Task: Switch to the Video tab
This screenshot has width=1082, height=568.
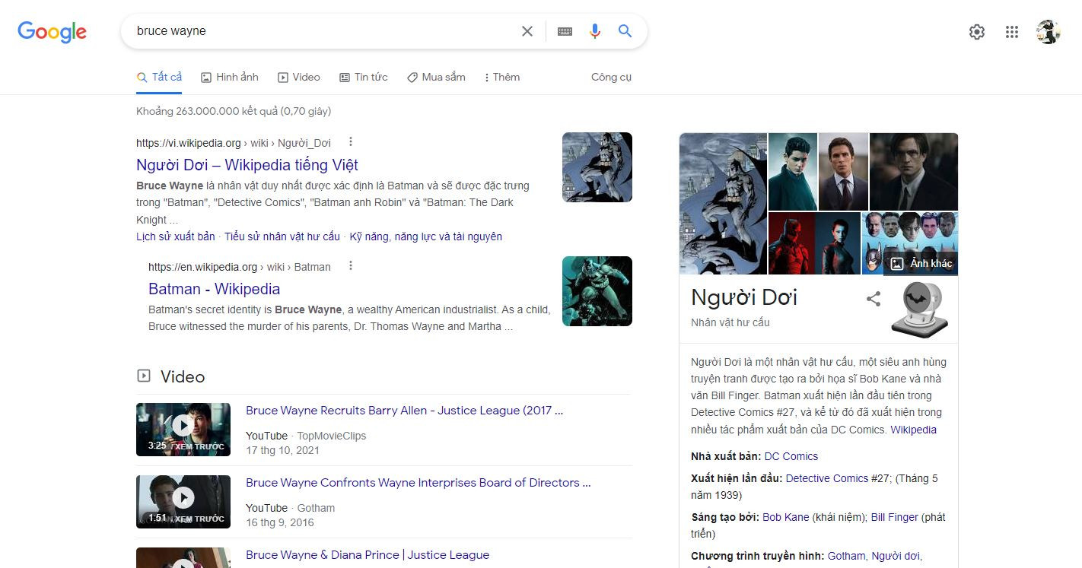Action: click(299, 77)
